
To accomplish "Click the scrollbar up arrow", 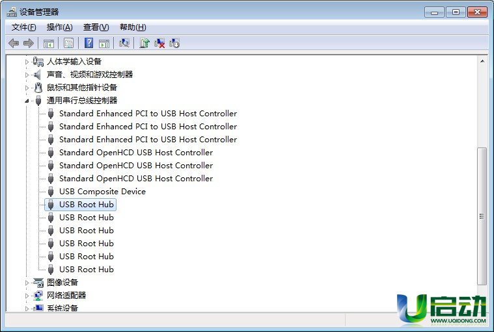I will point(482,61).
